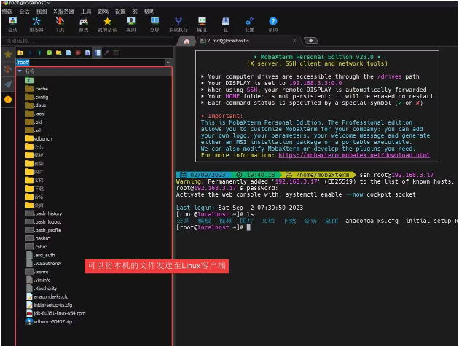Click the star favorites sidebar icon
459x346 pixels.
click(8, 54)
